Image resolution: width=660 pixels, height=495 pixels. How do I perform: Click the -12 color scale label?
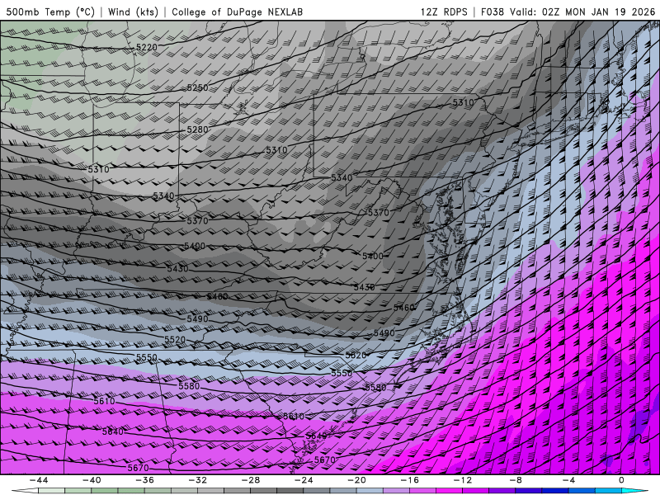[x=463, y=480]
